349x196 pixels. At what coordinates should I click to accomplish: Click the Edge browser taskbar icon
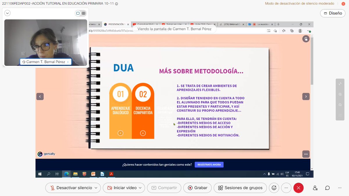click(x=67, y=174)
